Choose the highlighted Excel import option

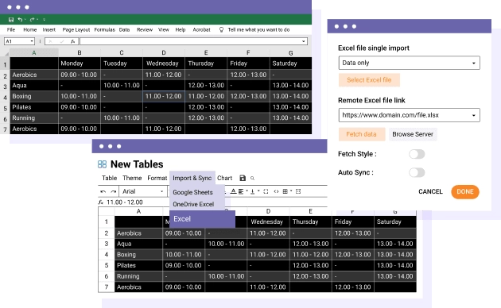(x=202, y=219)
